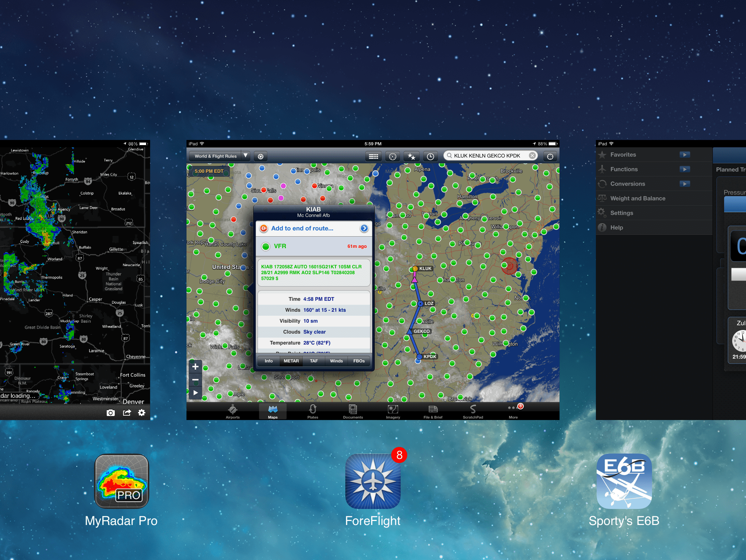Image resolution: width=746 pixels, height=560 pixels.
Task: Open the route list editor icon
Action: [373, 156]
